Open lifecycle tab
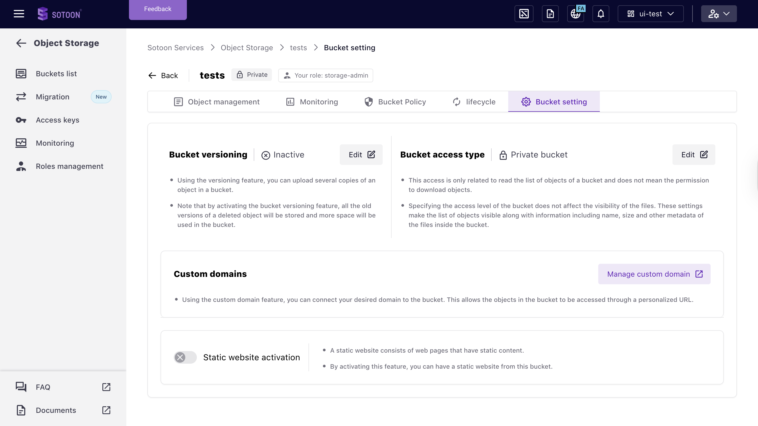 point(474,102)
